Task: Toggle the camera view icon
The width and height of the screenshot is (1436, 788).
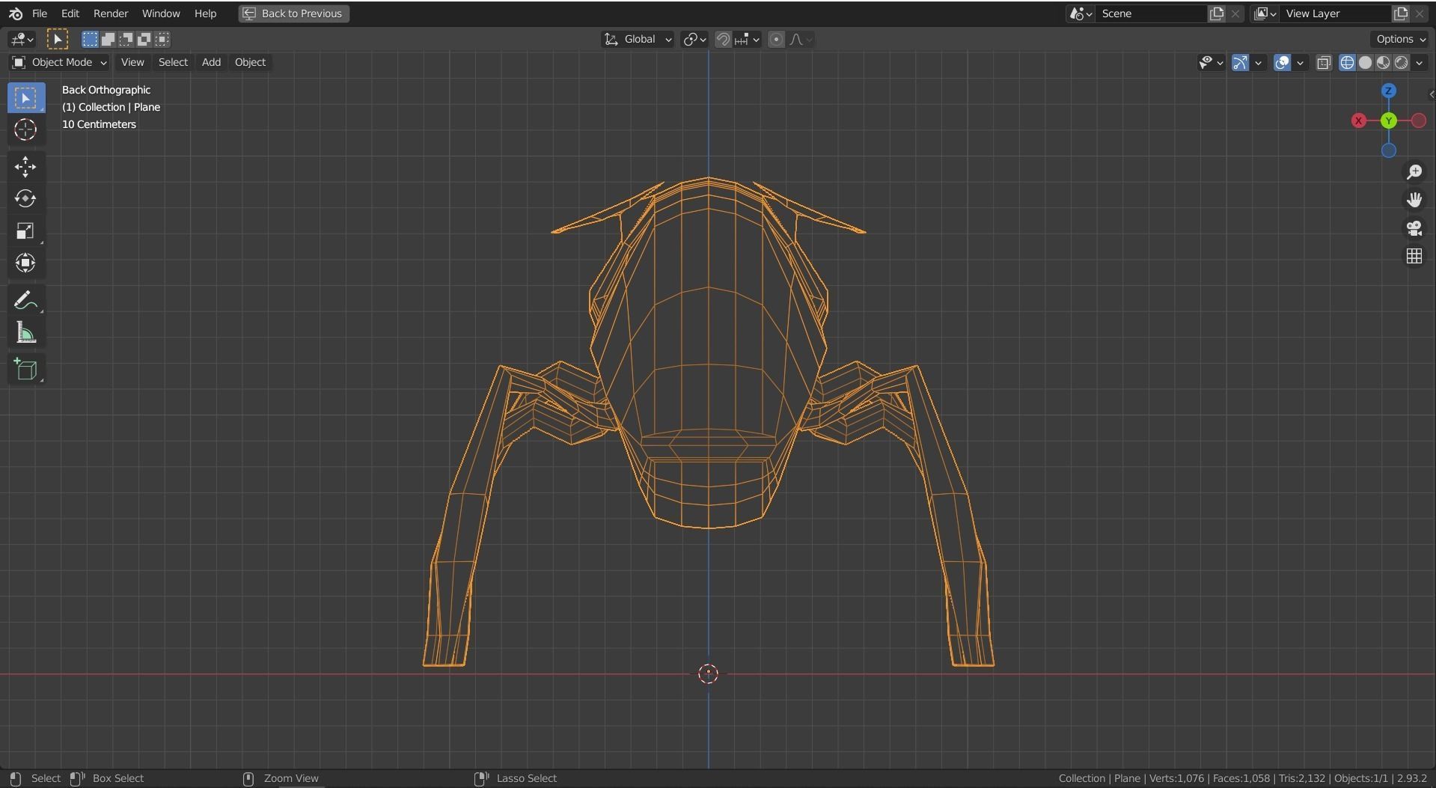Action: (x=1414, y=228)
